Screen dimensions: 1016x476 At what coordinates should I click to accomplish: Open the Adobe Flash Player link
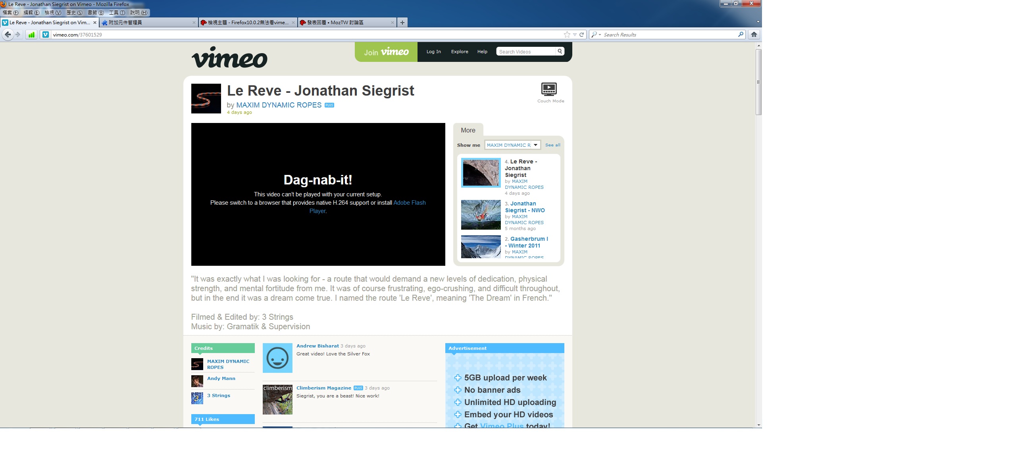click(x=409, y=203)
